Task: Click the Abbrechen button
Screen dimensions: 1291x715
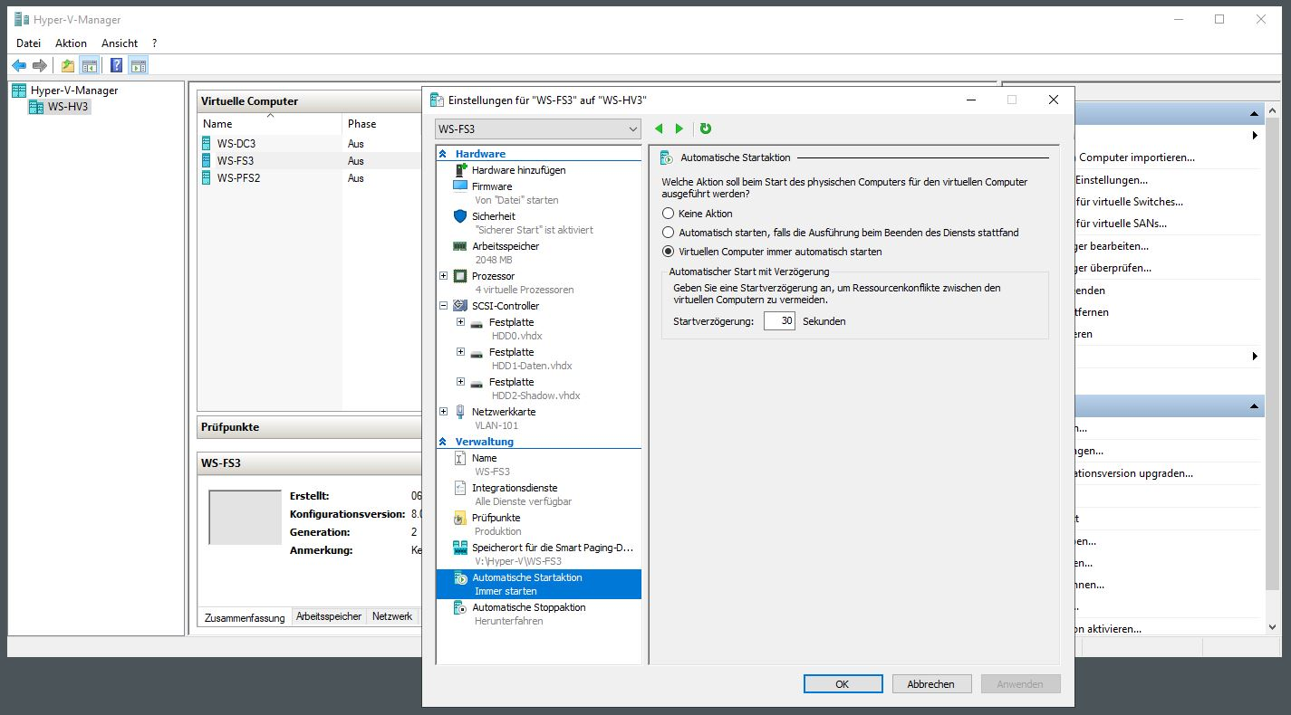Action: click(931, 684)
